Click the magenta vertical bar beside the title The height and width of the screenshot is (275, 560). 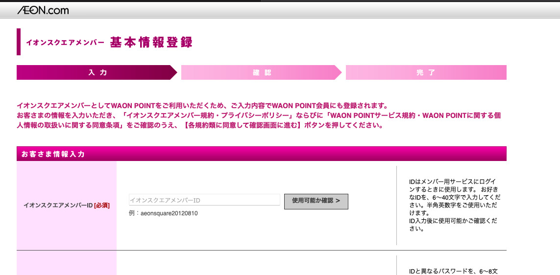click(19, 42)
